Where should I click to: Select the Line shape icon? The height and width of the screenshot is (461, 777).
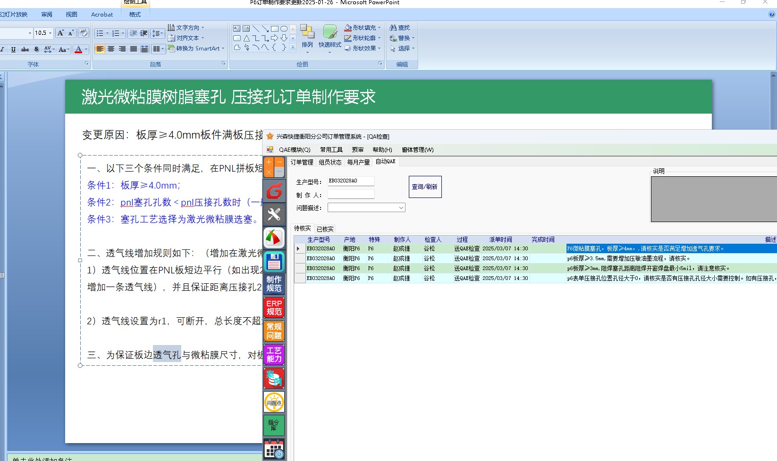255,29
